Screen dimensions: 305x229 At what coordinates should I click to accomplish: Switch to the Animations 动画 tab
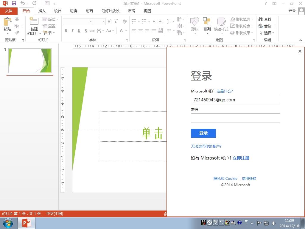[x=89, y=11]
